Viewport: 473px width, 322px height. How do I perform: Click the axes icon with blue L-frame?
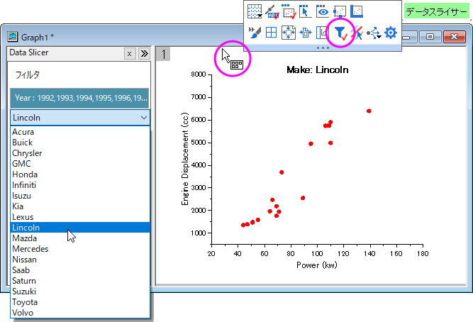click(357, 12)
